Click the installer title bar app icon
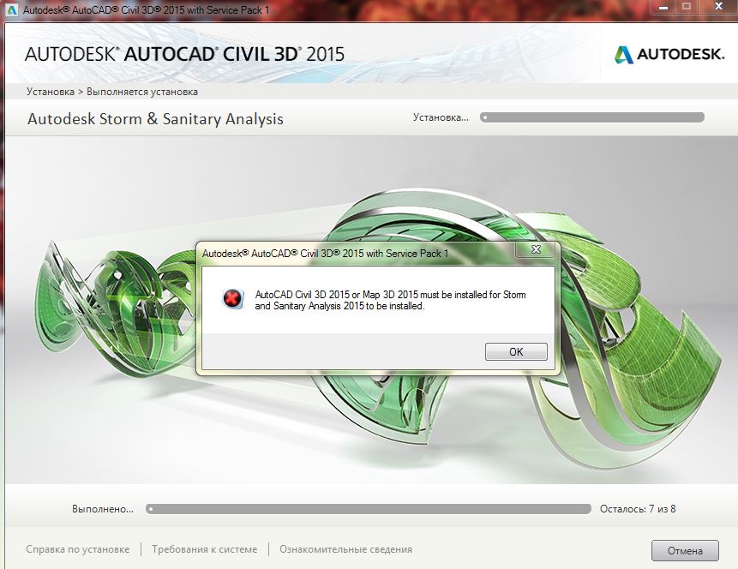The width and height of the screenshot is (738, 569). (x=11, y=9)
